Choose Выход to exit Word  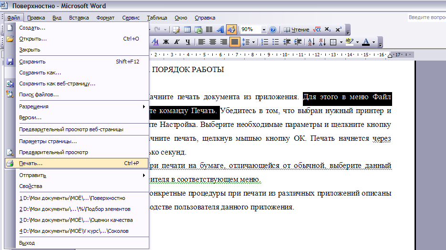pos(77,243)
